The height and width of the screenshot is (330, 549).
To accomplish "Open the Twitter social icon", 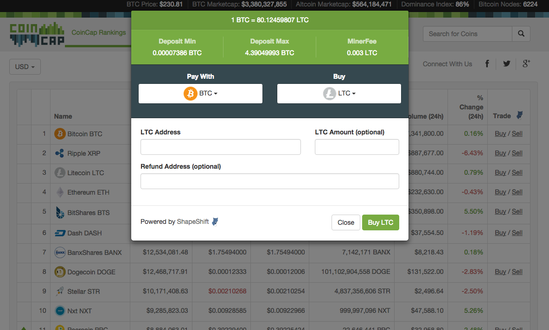I will (507, 63).
